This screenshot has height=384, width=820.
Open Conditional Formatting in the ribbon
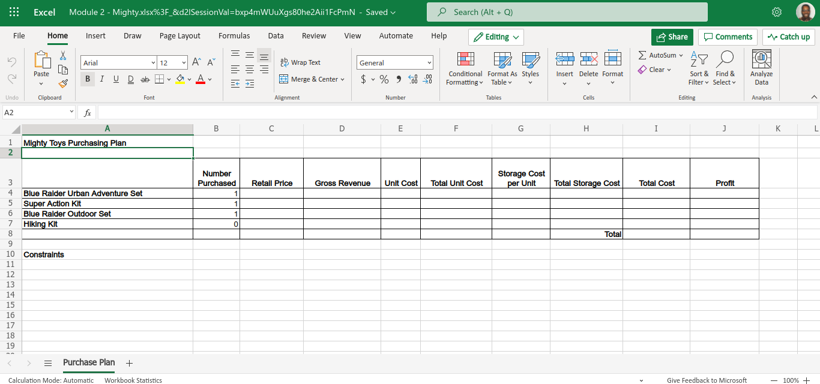[465, 68]
